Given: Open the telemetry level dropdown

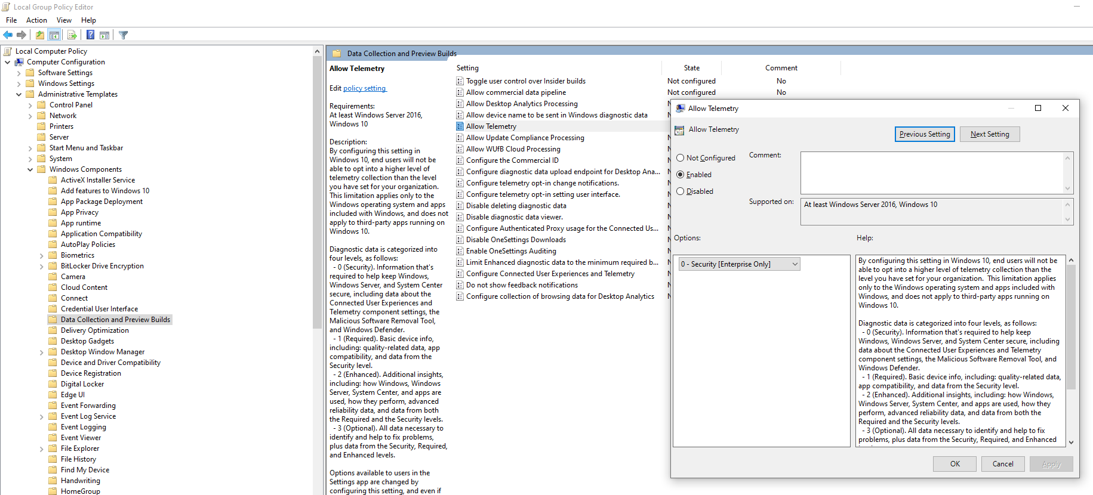Looking at the screenshot, I should [x=740, y=264].
